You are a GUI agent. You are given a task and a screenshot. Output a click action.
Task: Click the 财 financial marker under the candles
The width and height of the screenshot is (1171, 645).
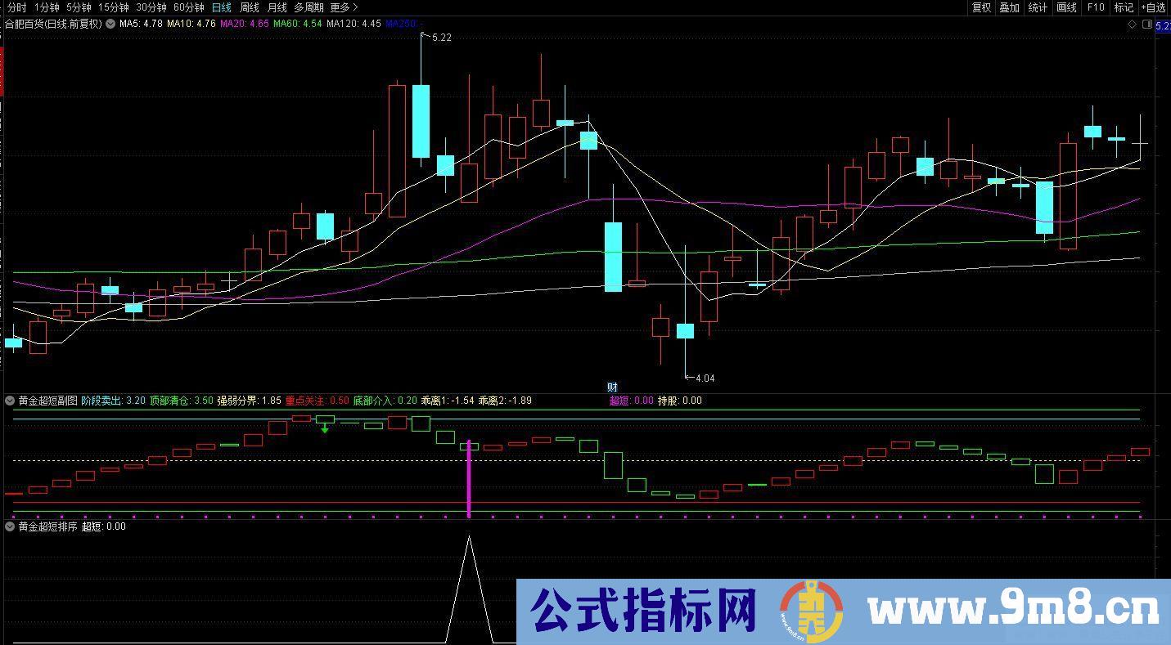[612, 387]
